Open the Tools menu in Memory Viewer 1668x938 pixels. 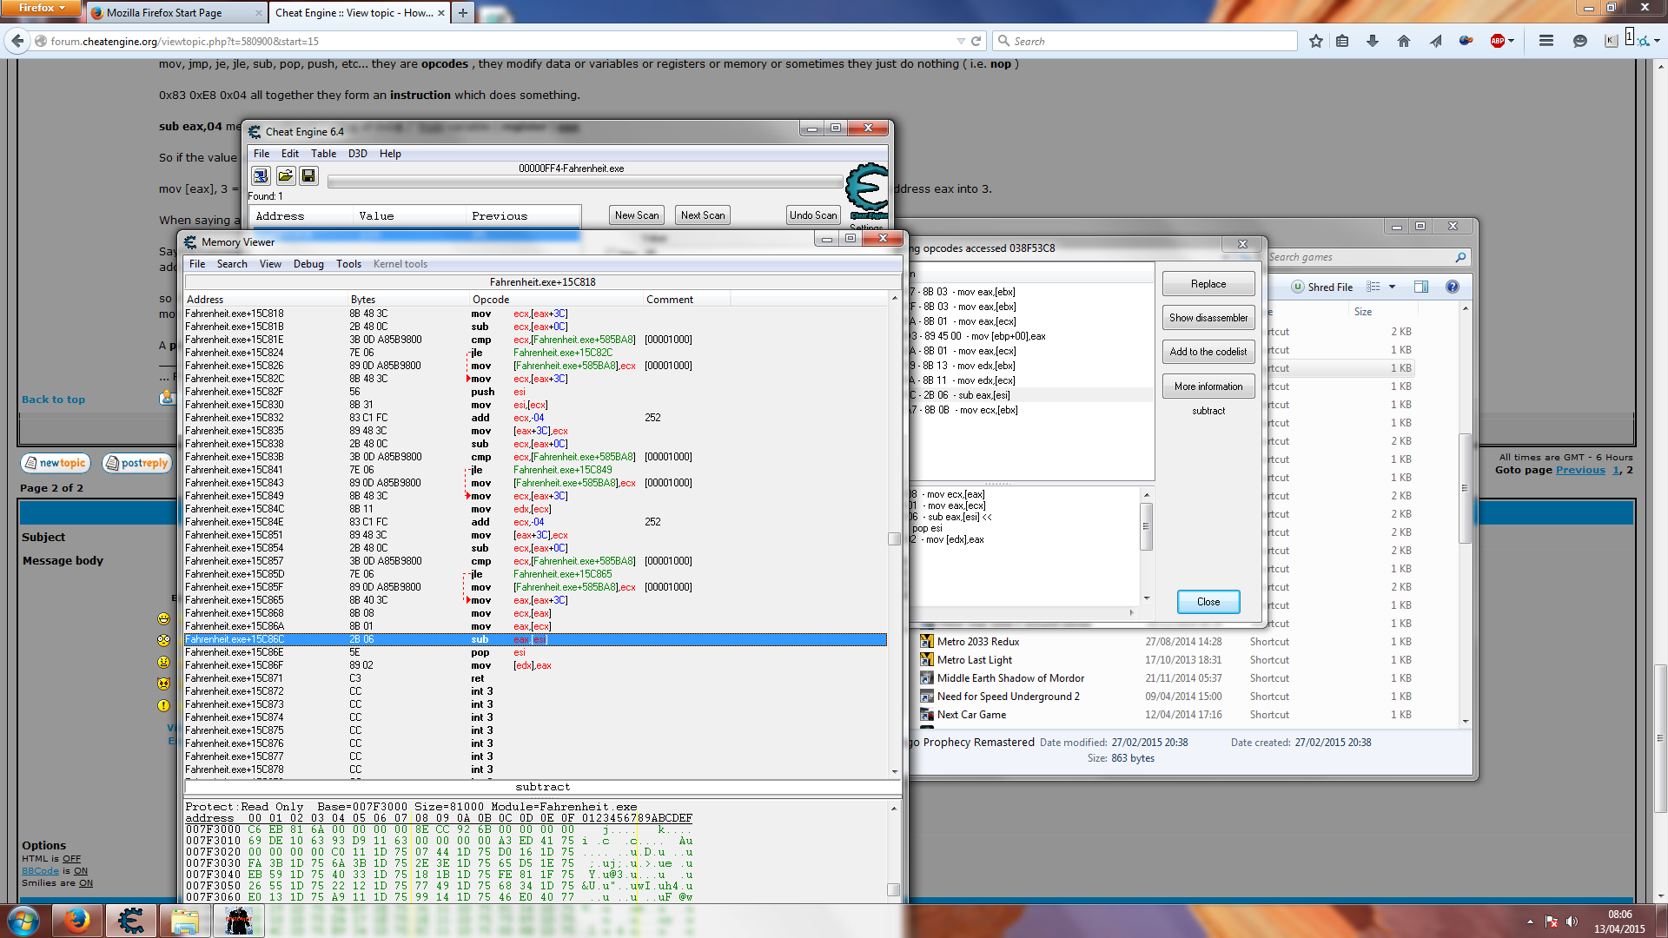pyautogui.click(x=348, y=264)
